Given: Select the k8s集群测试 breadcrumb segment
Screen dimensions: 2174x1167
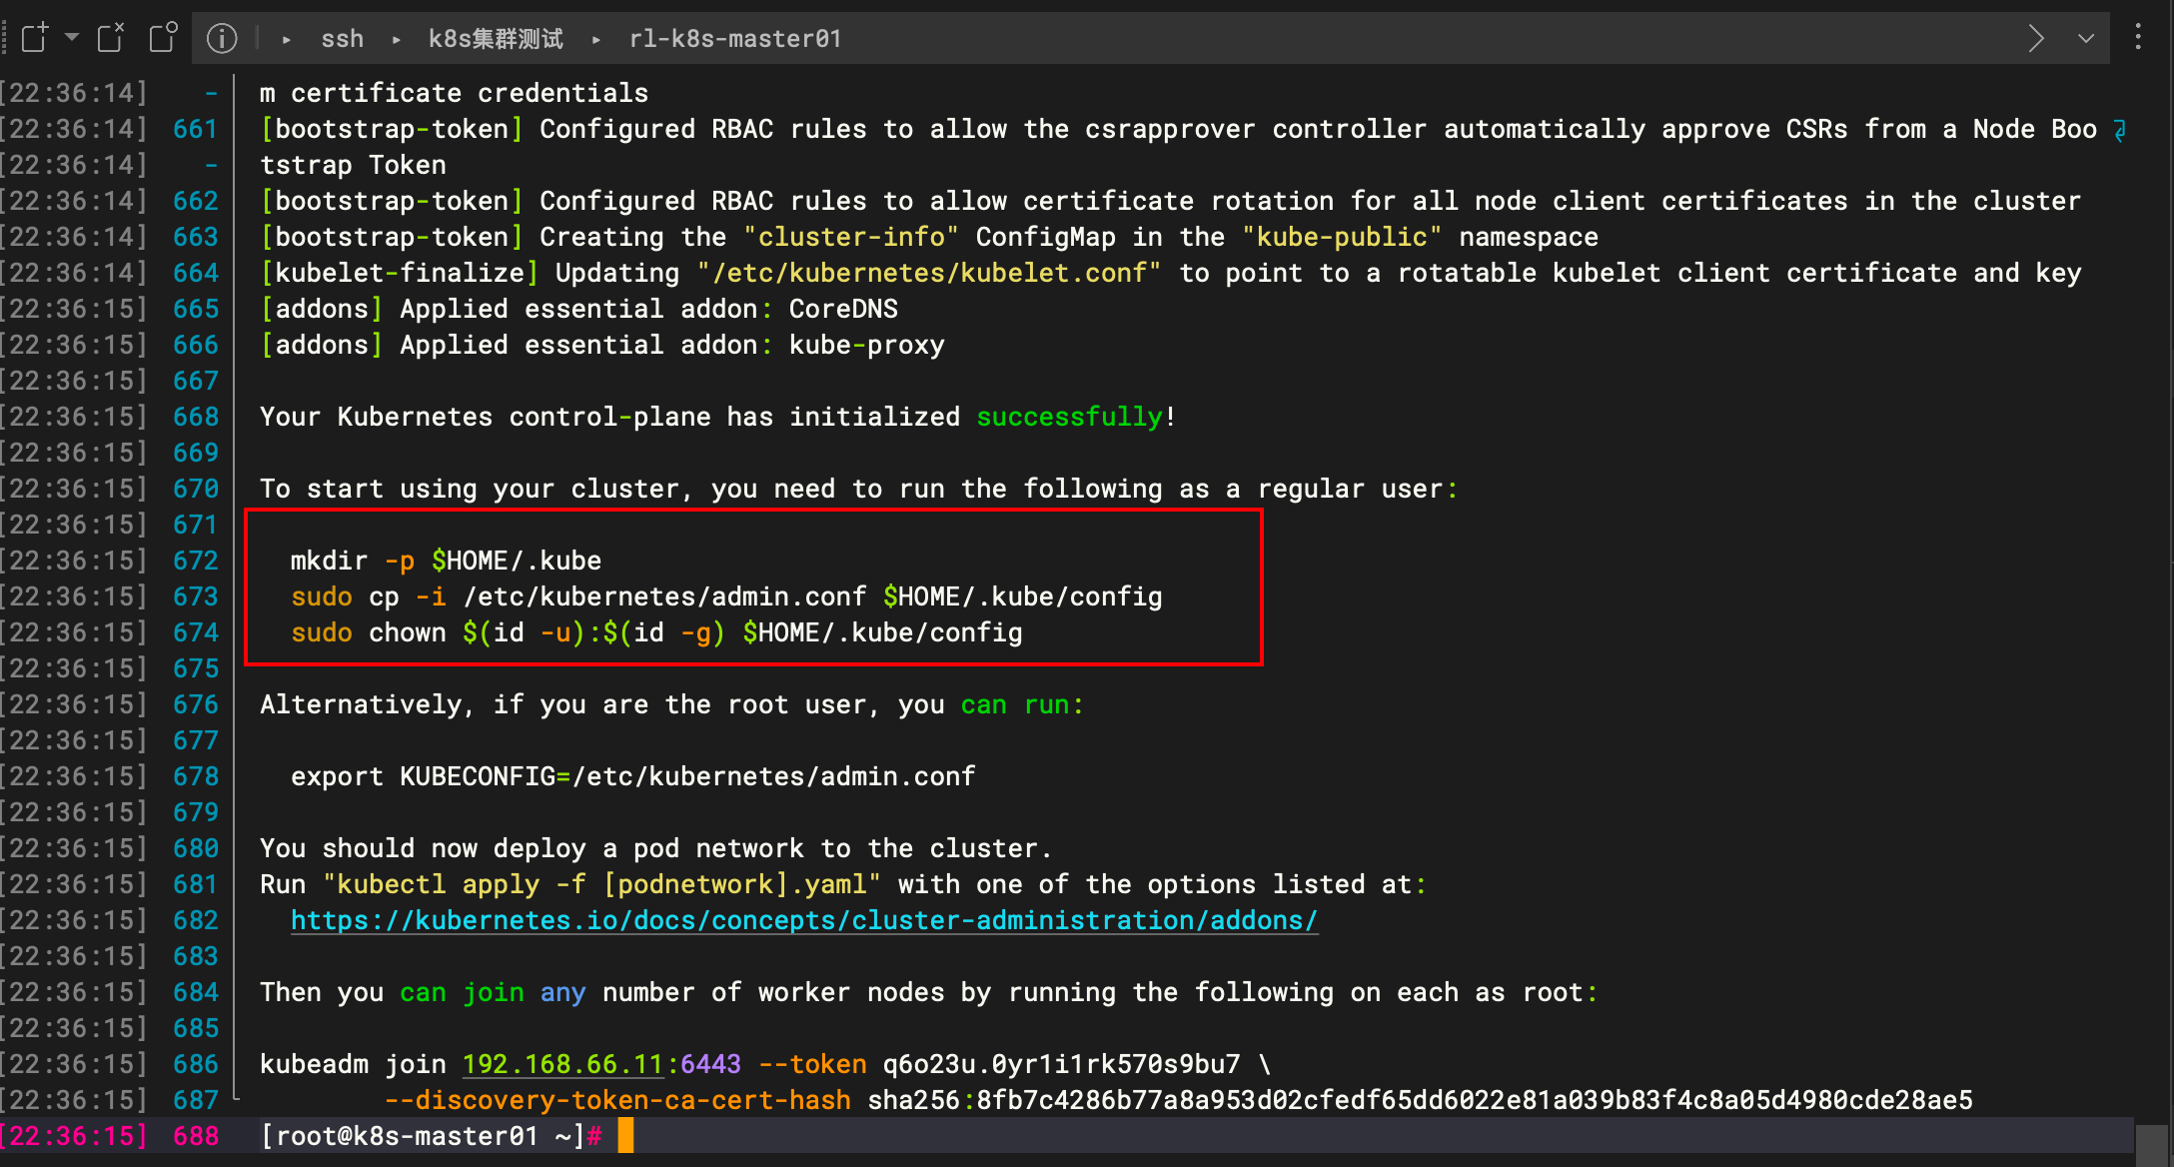Looking at the screenshot, I should 496,38.
